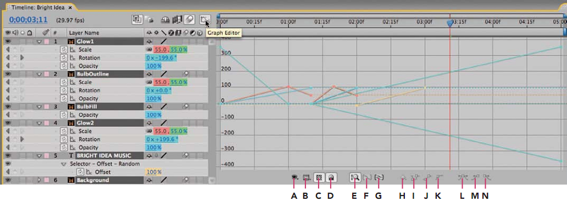Collapse the BulbFill layer properties

point(40,107)
